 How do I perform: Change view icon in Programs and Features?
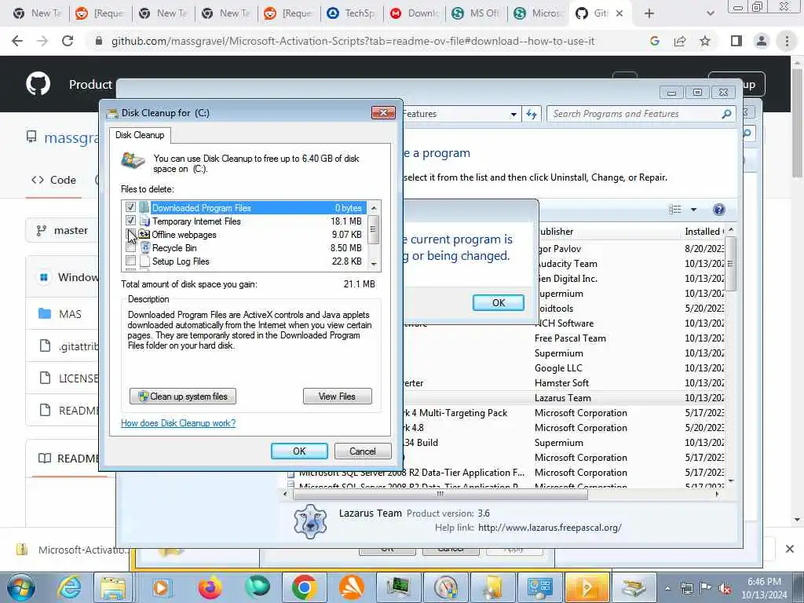coord(674,209)
